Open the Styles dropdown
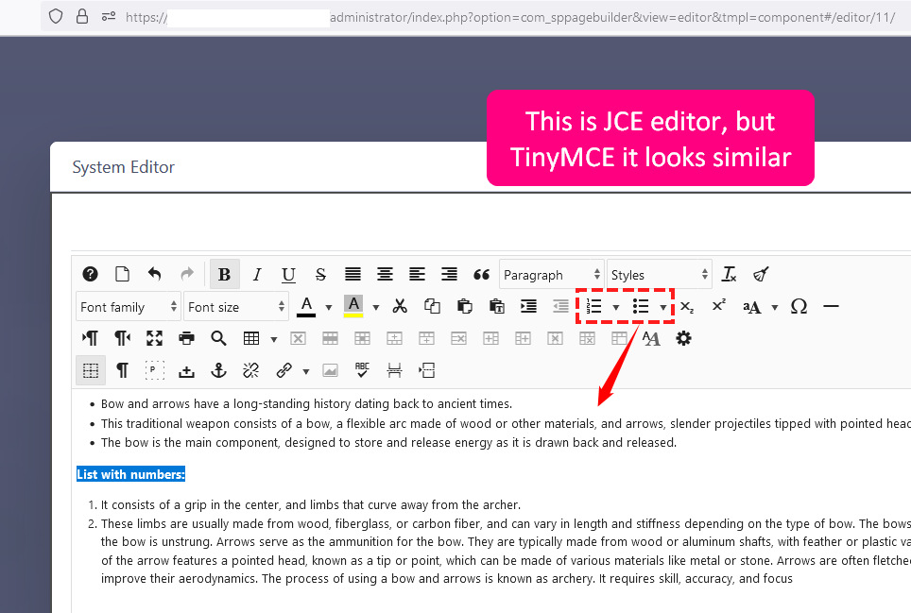 659,274
